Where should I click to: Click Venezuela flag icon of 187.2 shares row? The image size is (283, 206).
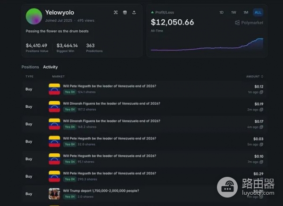tap(54, 106)
